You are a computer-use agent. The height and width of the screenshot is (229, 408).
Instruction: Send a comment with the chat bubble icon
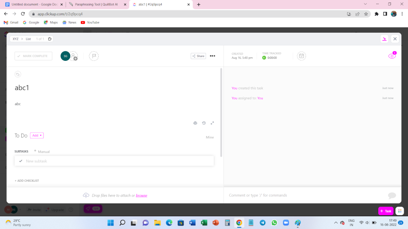click(x=392, y=195)
